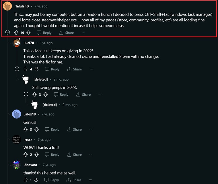Reply to TalulahB's comment
218x184 pixels.
click(x=44, y=33)
